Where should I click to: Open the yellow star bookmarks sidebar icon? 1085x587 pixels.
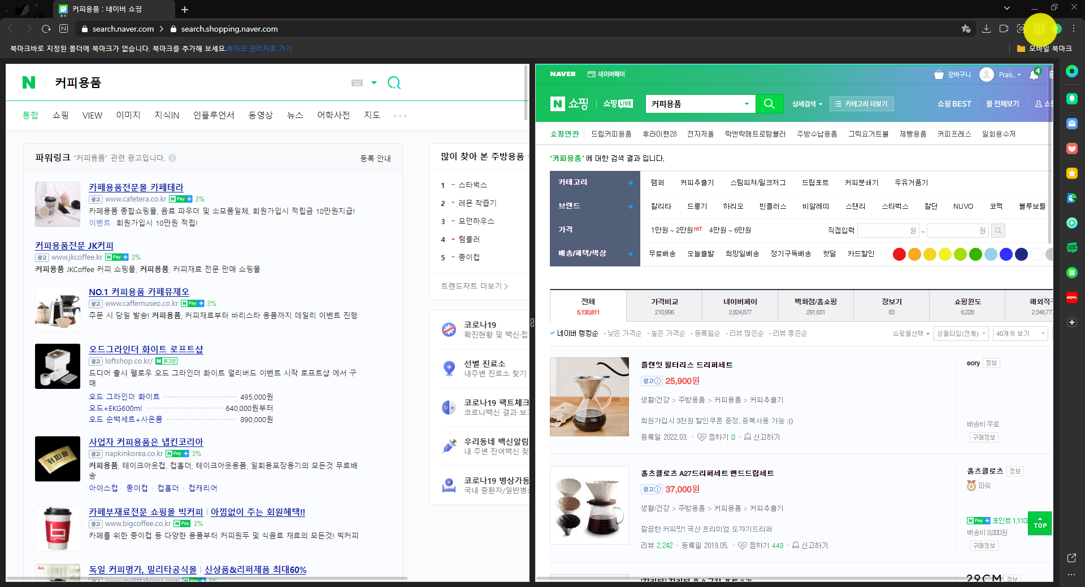pos(1072,173)
